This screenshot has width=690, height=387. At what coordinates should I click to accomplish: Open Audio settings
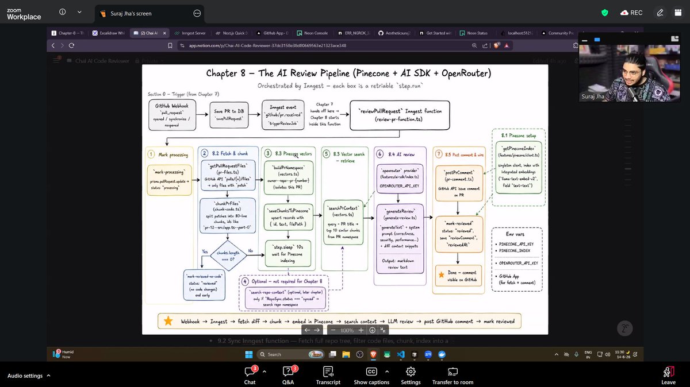25,376
